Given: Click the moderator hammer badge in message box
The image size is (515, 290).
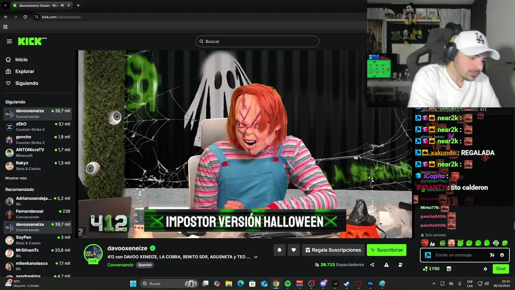Looking at the screenshot, I should (428, 255).
